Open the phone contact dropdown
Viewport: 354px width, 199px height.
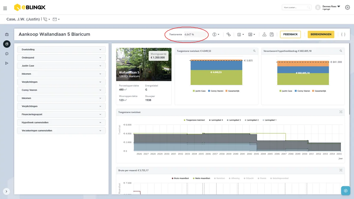tap(47, 19)
